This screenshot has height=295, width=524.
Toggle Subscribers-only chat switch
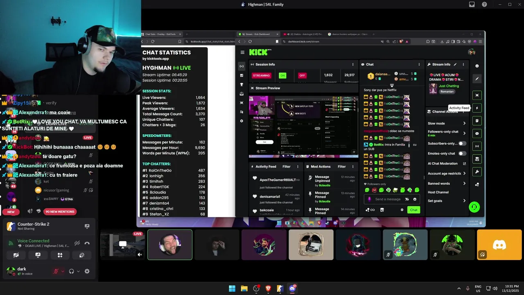click(x=462, y=143)
